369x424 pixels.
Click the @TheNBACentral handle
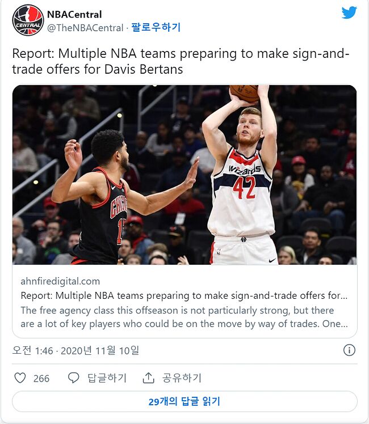pos(85,28)
